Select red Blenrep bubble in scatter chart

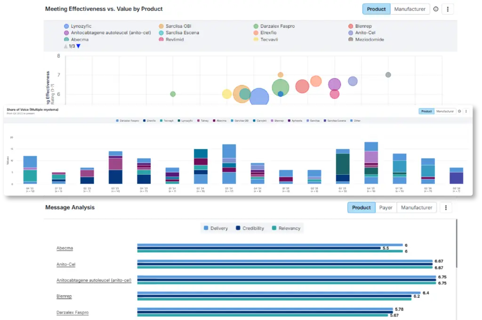coord(302,86)
